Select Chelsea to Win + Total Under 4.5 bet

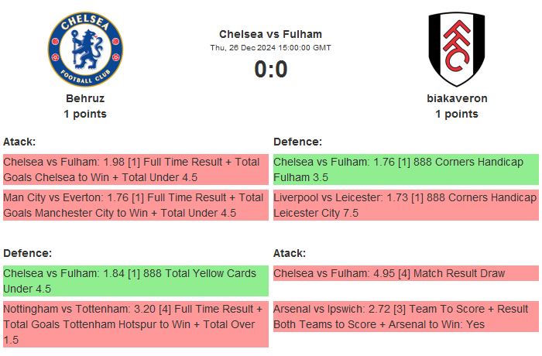pyautogui.click(x=135, y=169)
